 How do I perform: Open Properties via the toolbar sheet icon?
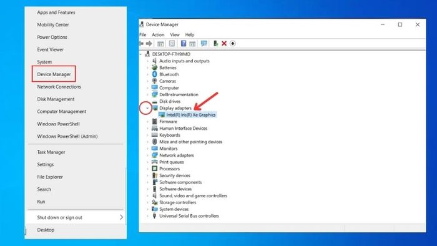(172, 44)
